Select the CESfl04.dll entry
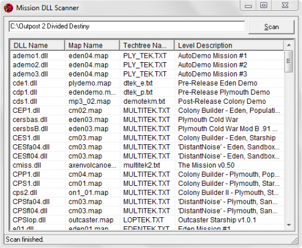Image resolution: width=302 pixels, height=248 pixels. coord(30,156)
